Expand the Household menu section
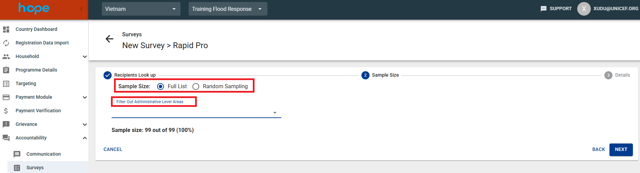640x173 pixels. pyautogui.click(x=84, y=57)
